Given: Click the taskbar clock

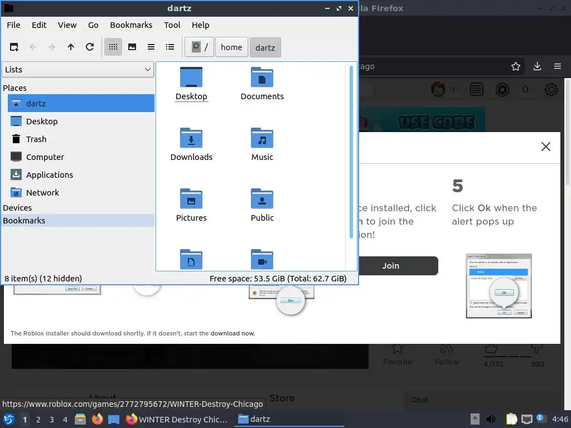Looking at the screenshot, I should pyautogui.click(x=560, y=419).
